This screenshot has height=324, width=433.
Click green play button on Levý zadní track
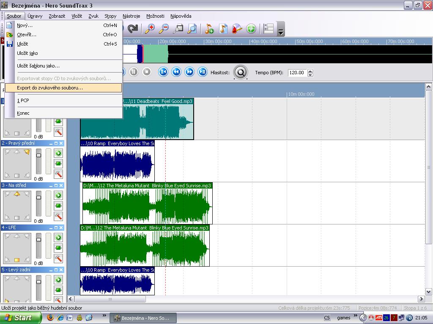point(58,280)
